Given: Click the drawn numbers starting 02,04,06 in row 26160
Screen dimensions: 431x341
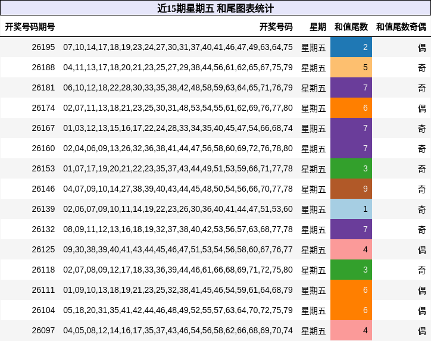Looking at the screenshot, I should click(x=178, y=148).
